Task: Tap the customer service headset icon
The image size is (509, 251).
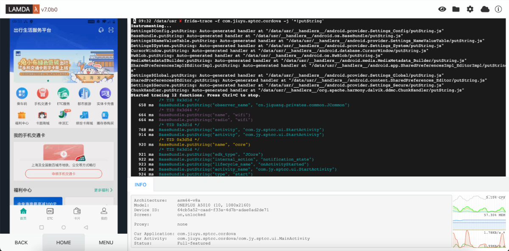Action: [x=101, y=30]
